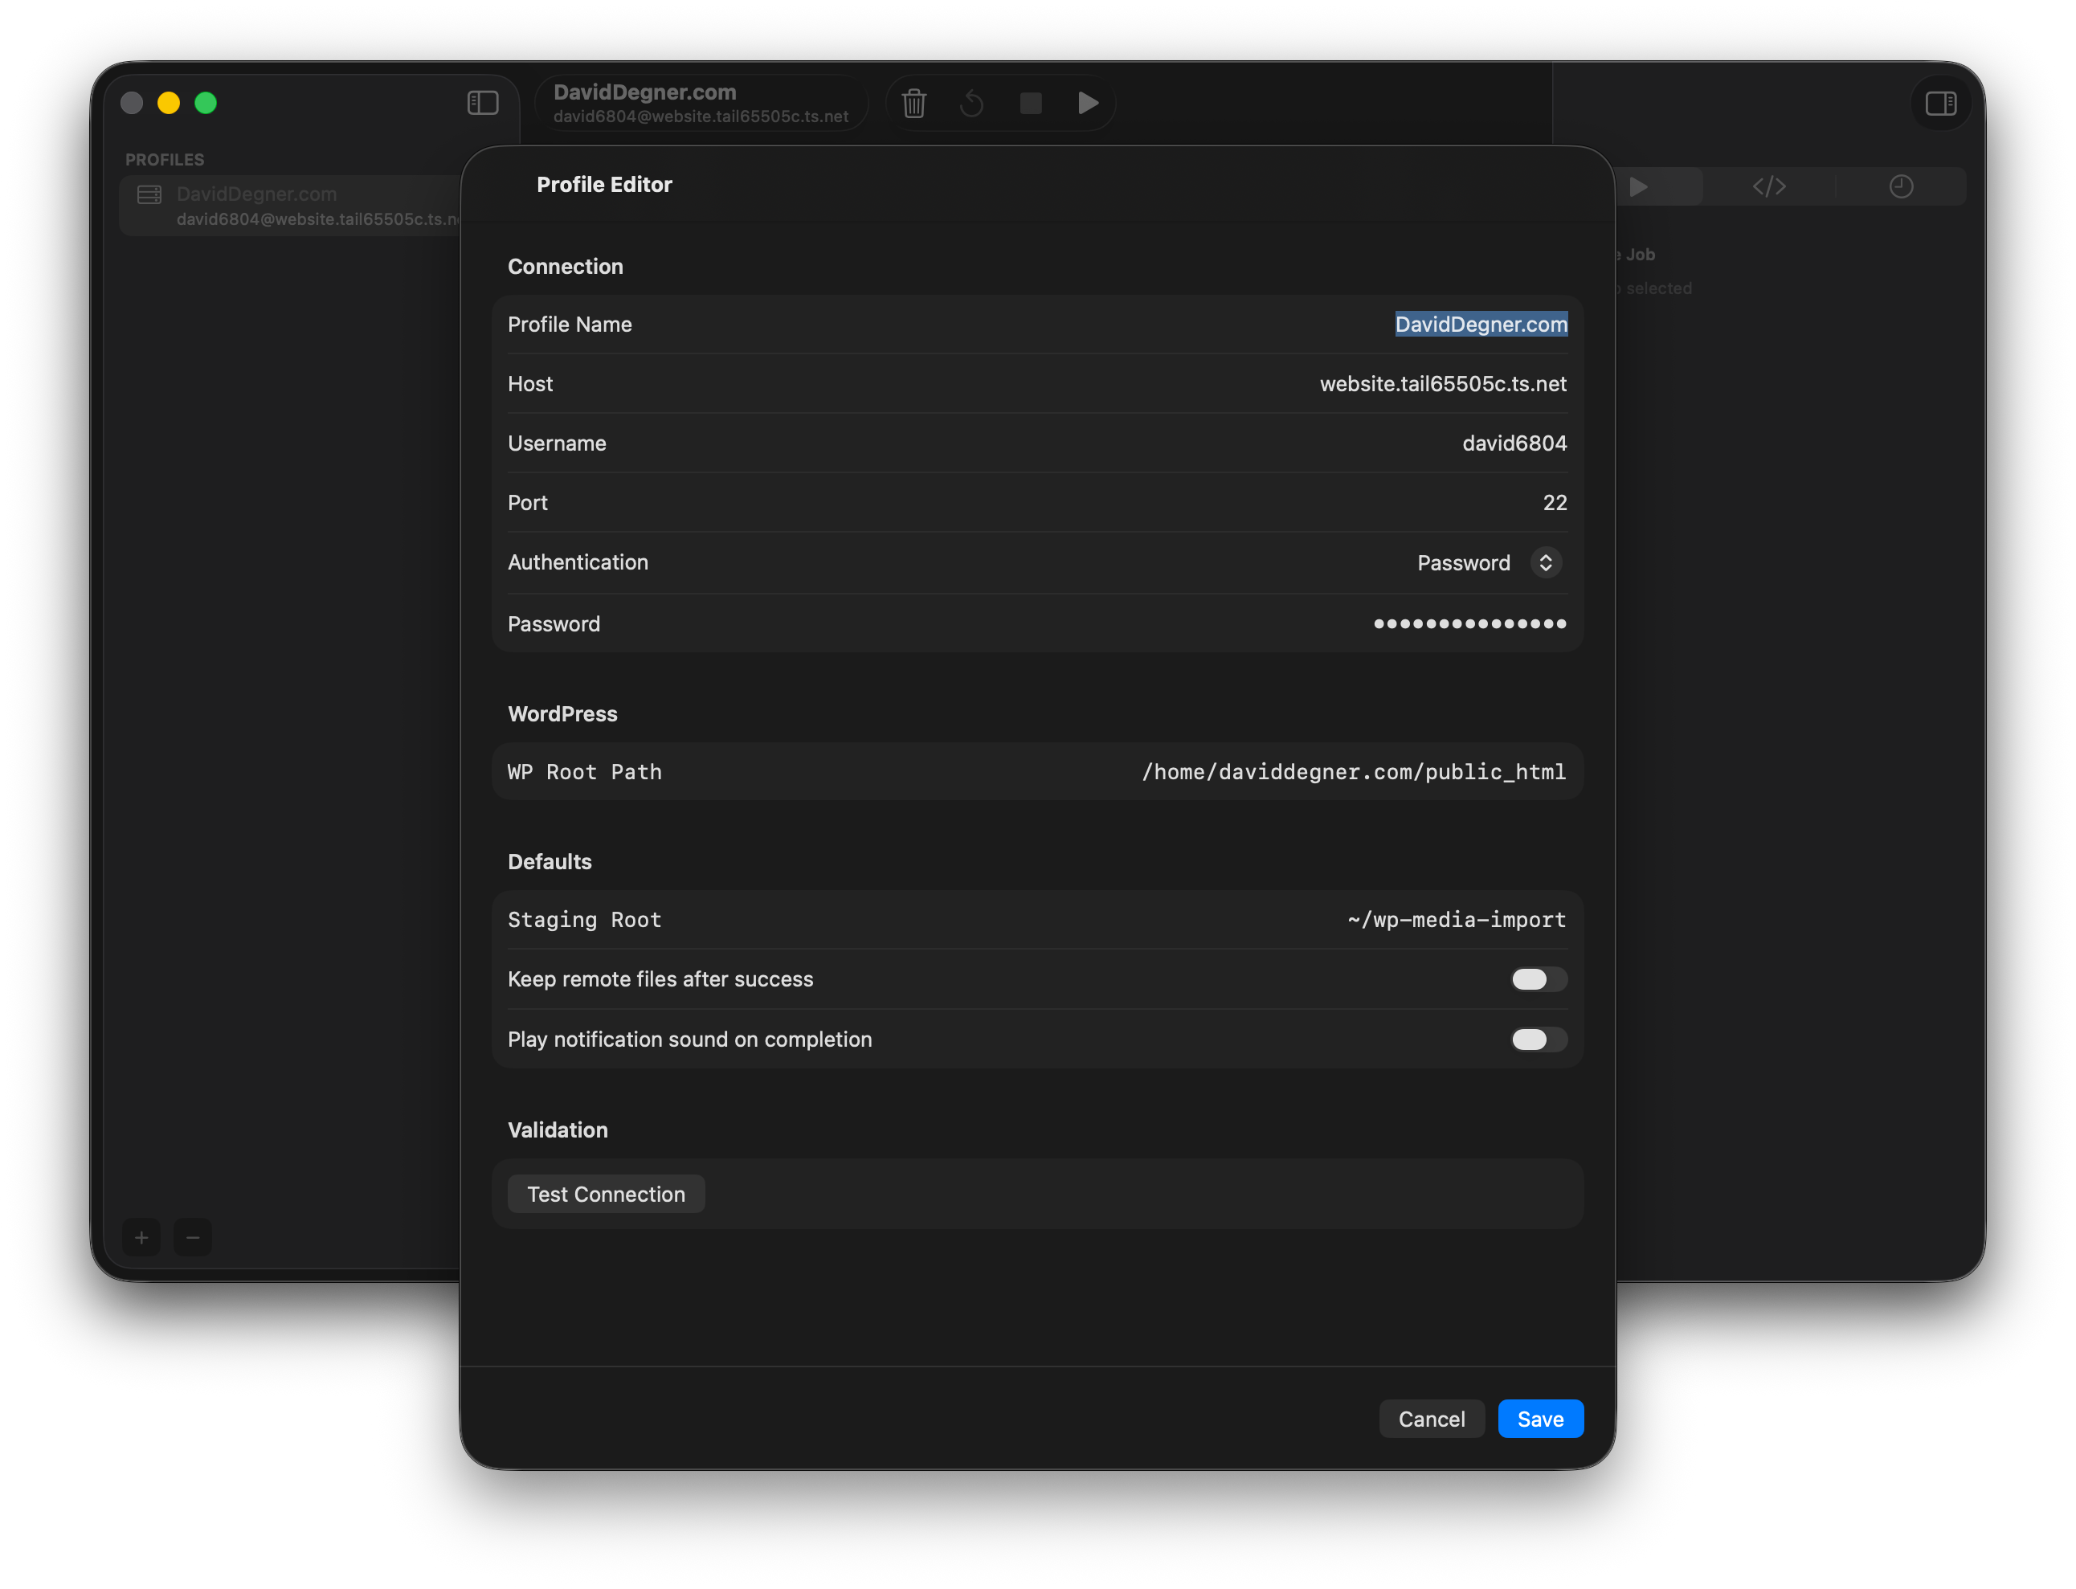The height and width of the screenshot is (1589, 2076).
Task: Toggle the left sidebar icon
Action: coord(482,102)
